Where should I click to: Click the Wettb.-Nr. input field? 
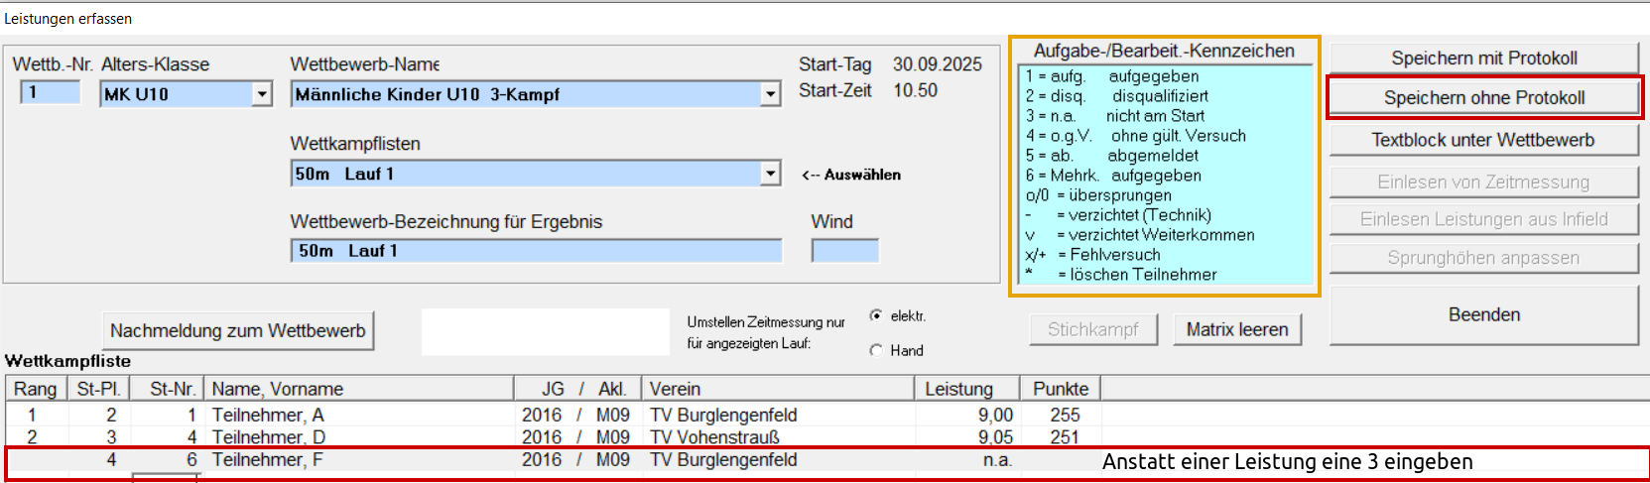coord(50,93)
